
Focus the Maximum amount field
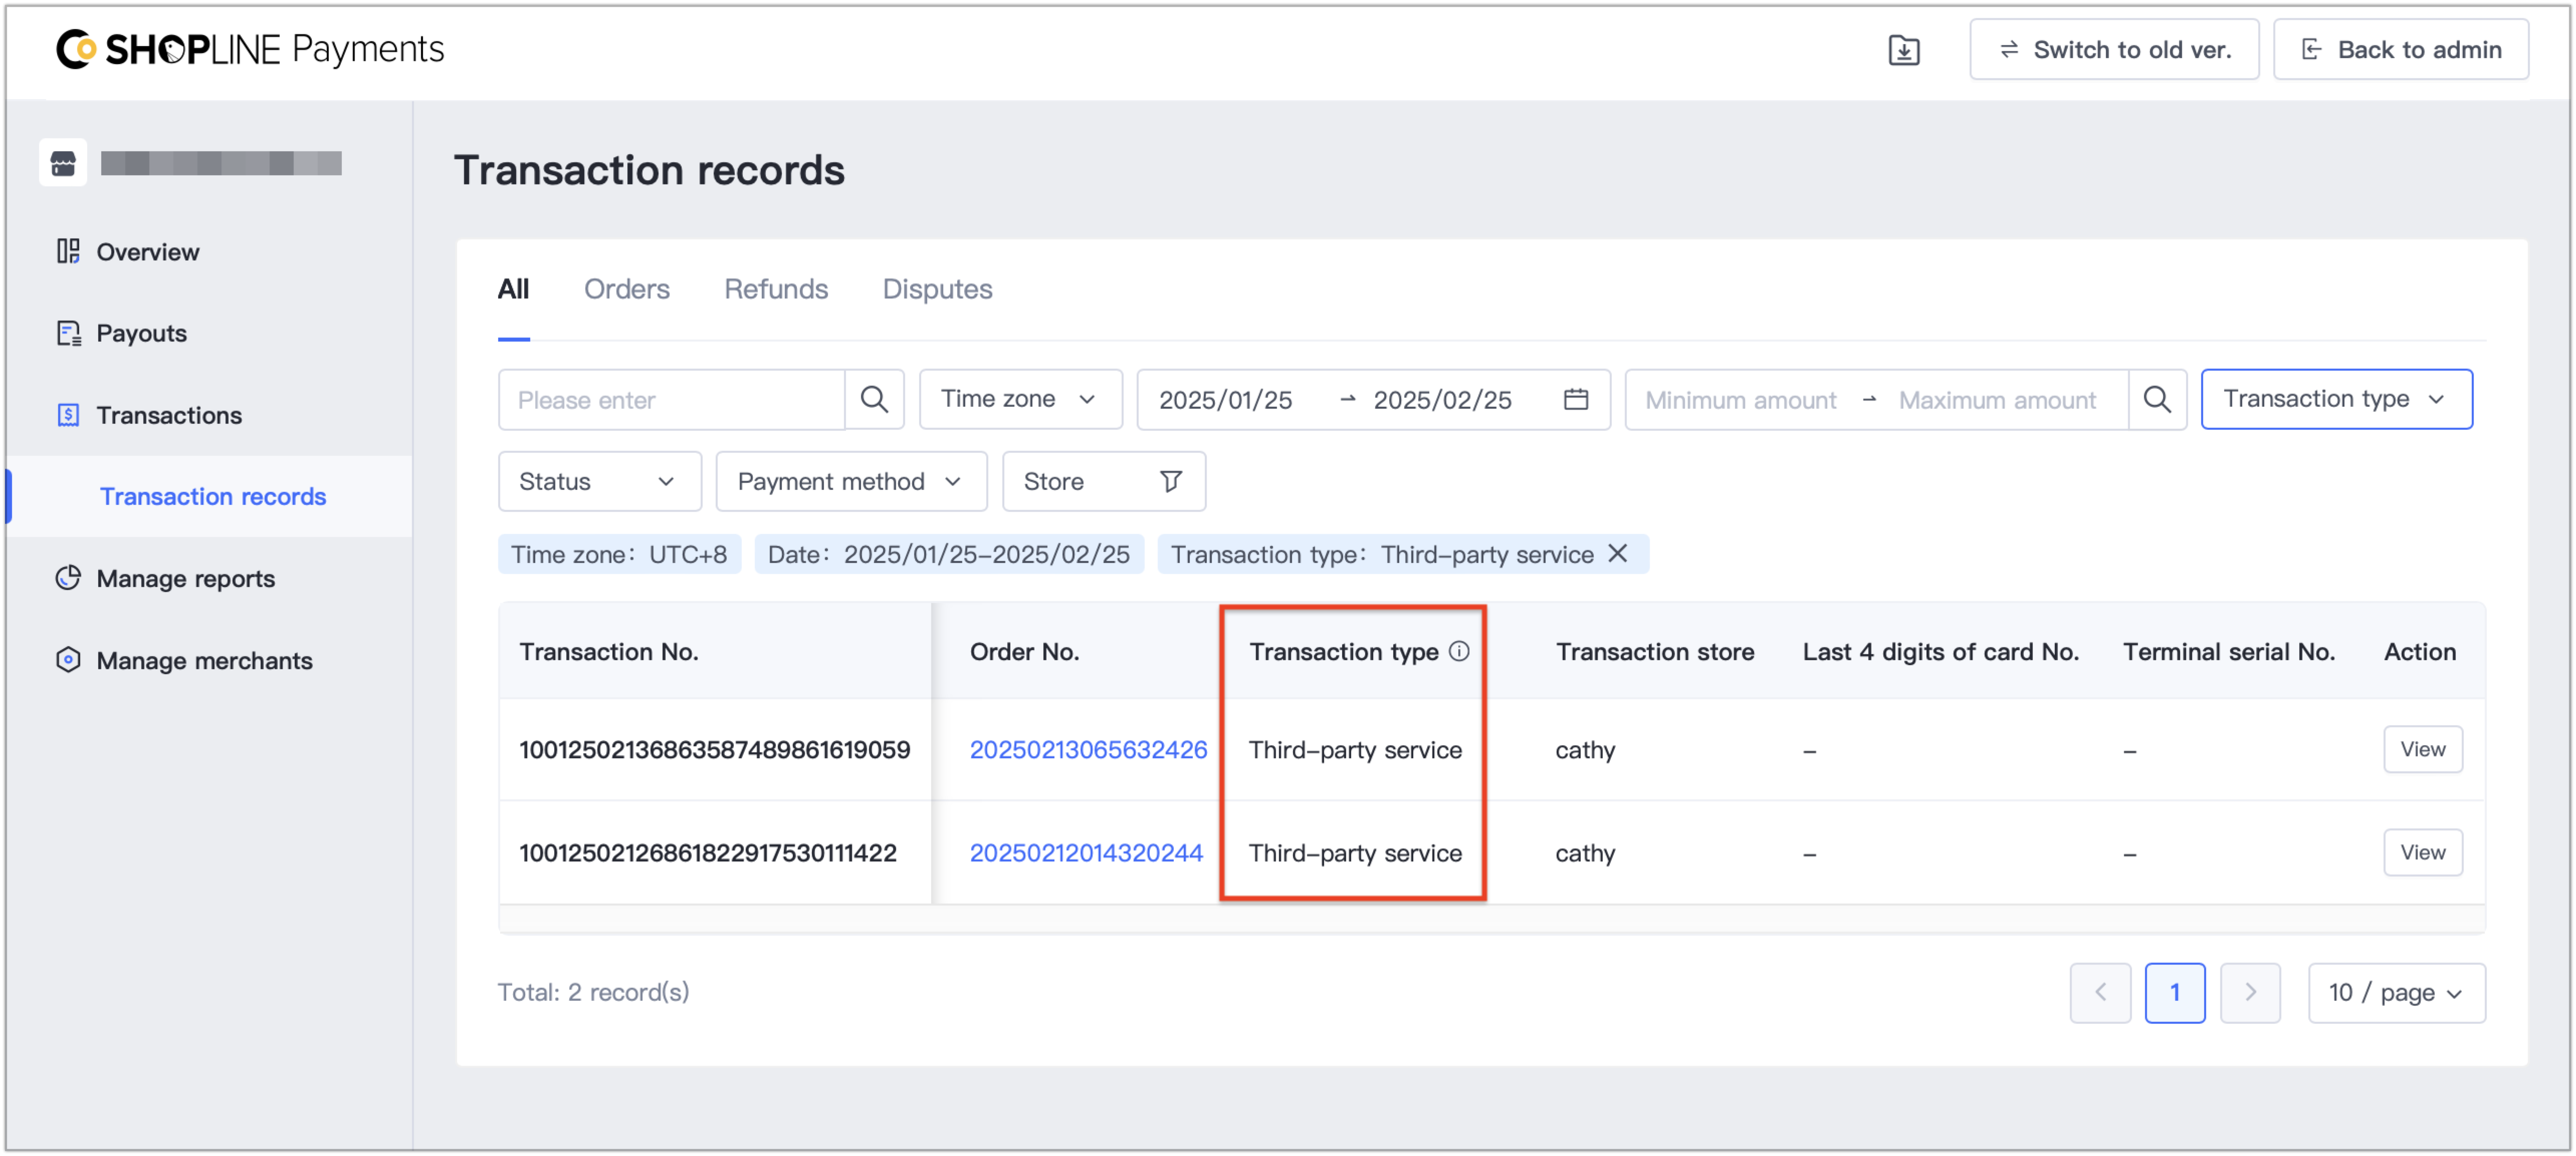1997,400
